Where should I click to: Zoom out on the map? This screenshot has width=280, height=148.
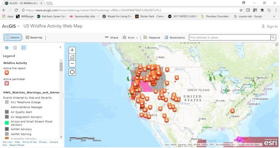(72, 64)
